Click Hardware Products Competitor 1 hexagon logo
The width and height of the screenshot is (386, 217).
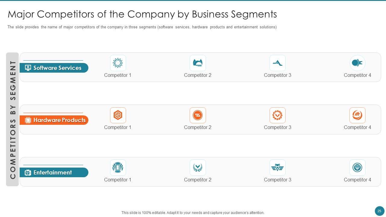point(118,115)
